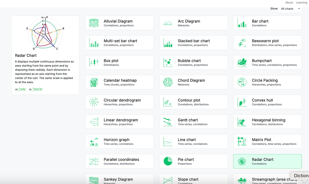
Task: Open the All charts dropdown
Action: [290, 8]
